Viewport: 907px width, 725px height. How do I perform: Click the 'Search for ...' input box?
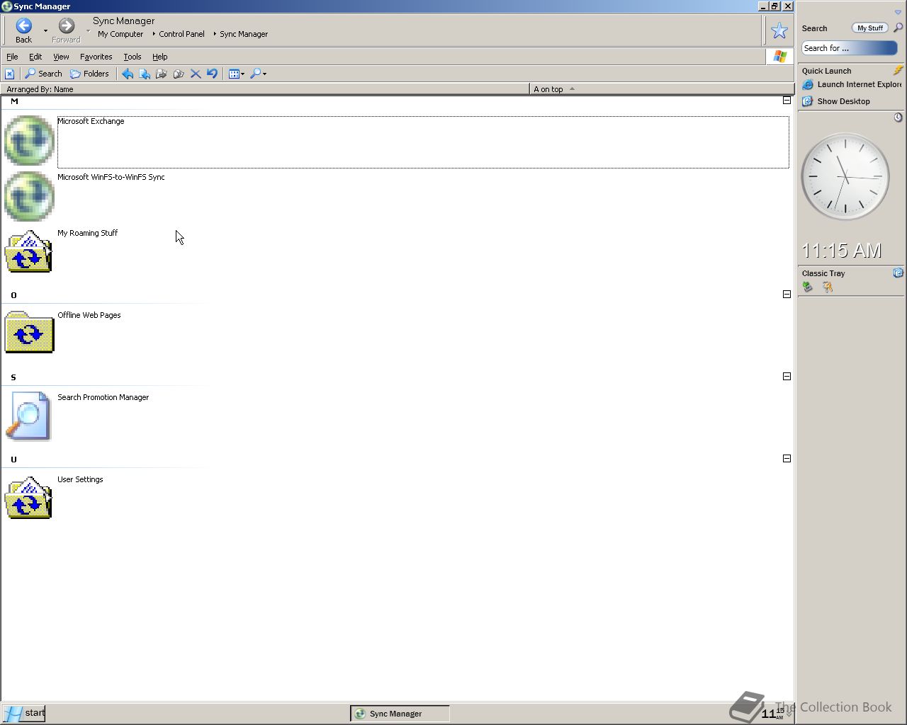click(x=850, y=48)
